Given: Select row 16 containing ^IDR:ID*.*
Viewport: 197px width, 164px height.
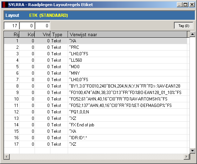Looking at the screenshot, I should click(95, 138).
